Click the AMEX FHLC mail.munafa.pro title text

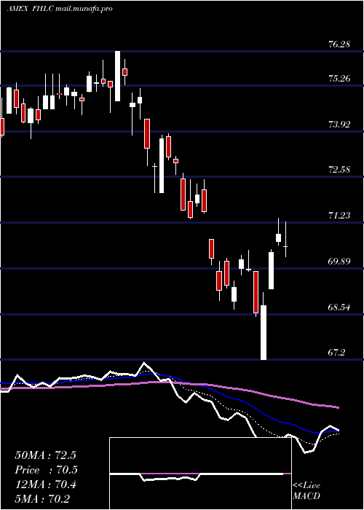pyautogui.click(x=60, y=9)
